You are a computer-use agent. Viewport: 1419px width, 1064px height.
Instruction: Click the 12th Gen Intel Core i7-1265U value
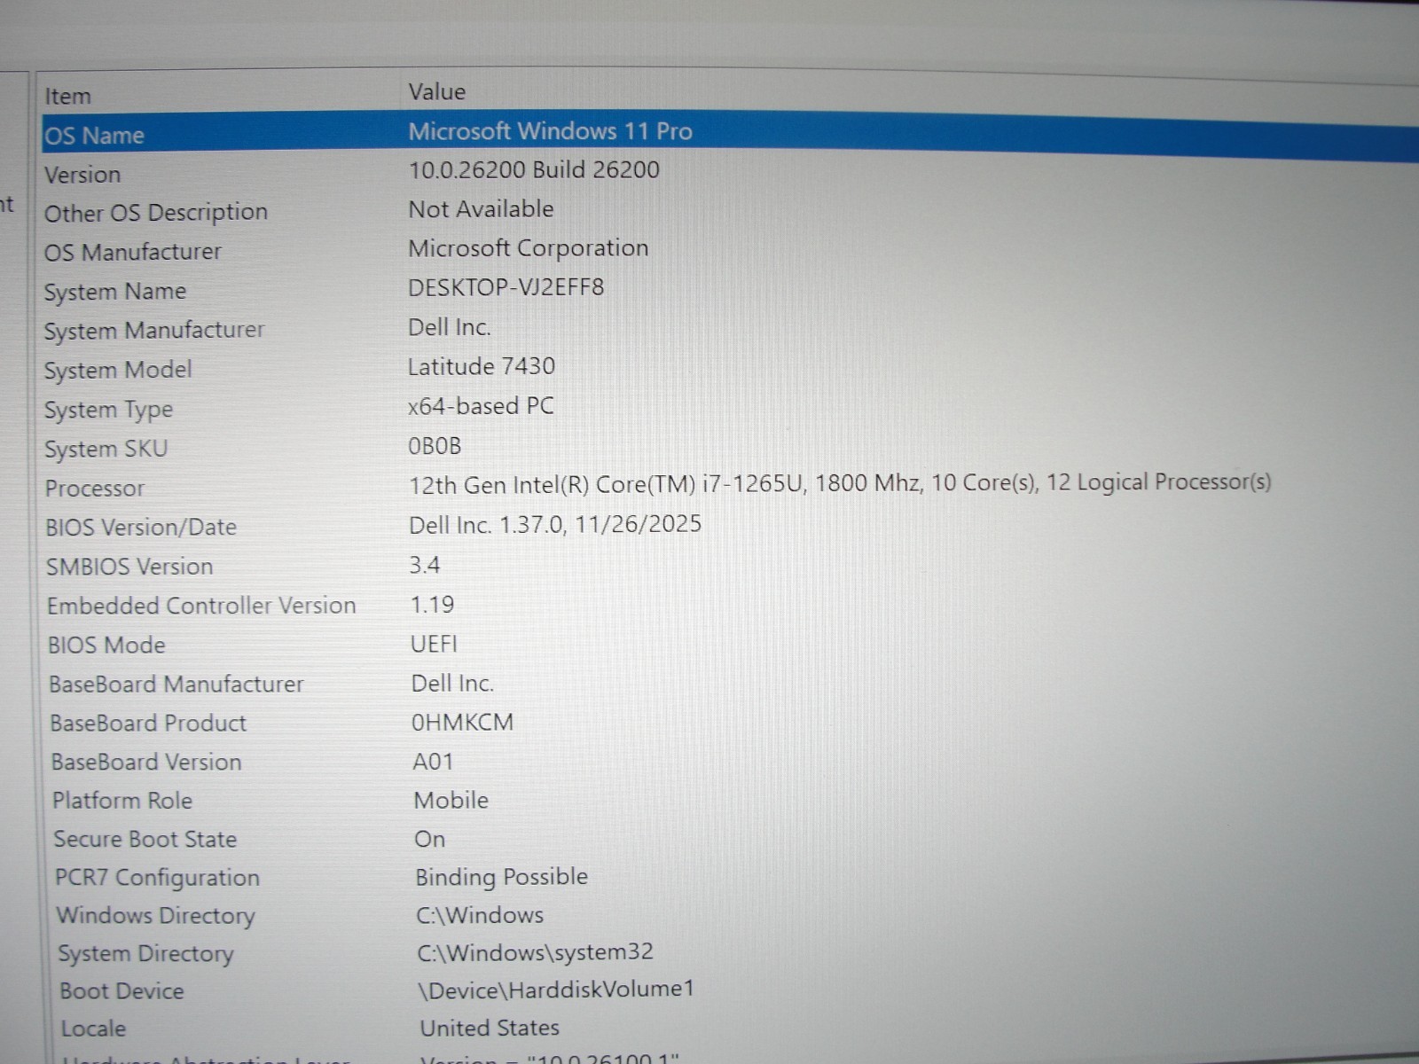pos(840,483)
